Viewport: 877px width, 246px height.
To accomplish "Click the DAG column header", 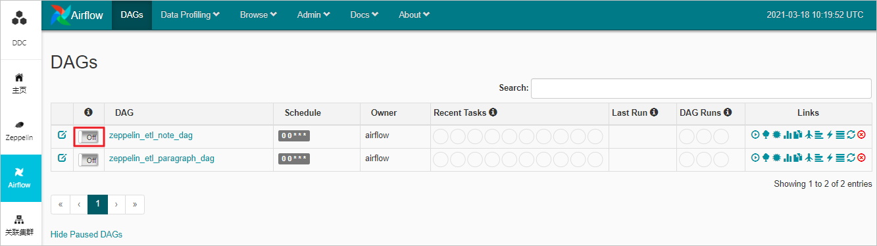I will coord(124,112).
